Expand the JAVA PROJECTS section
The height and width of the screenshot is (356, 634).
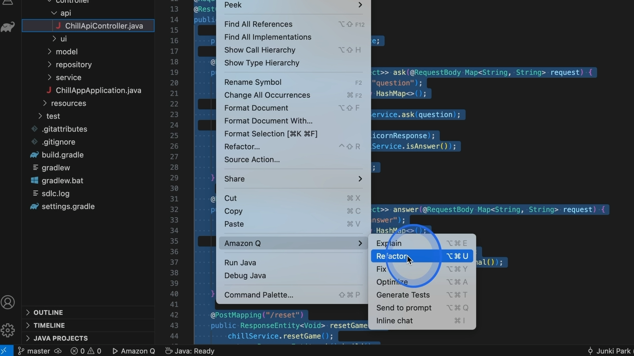(x=60, y=338)
